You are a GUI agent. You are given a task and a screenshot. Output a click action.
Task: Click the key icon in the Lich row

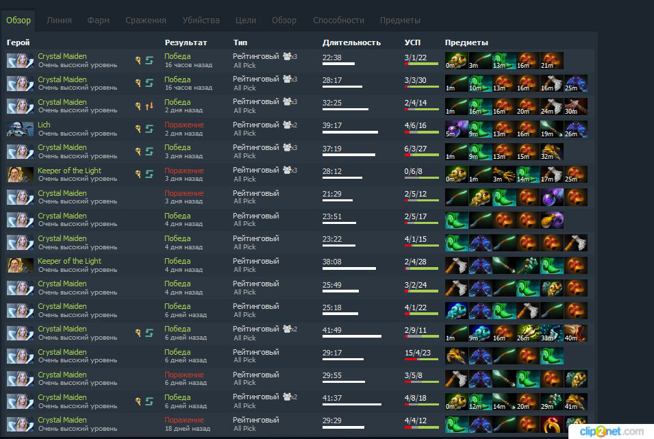pyautogui.click(x=138, y=129)
